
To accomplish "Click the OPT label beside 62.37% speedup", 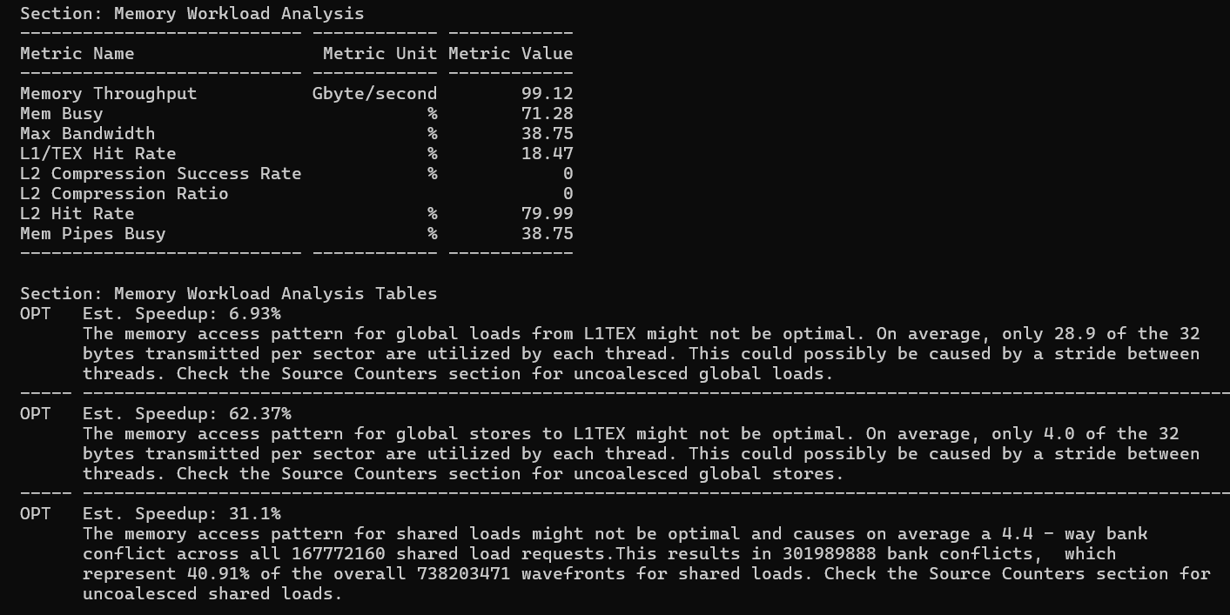I will (x=36, y=414).
